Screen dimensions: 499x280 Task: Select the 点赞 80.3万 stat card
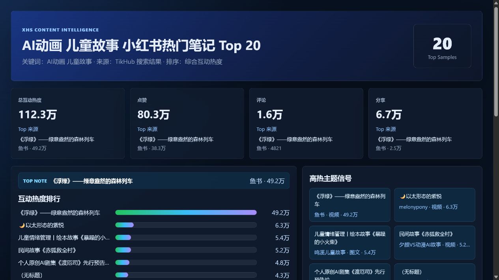187,123
